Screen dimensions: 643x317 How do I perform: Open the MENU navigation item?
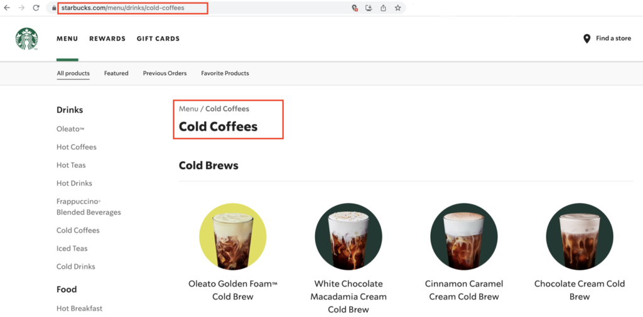67,39
